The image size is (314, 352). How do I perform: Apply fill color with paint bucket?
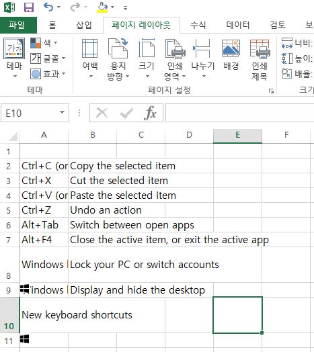[102, 7]
